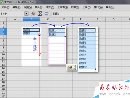Open the 窗口(W) menu
Screen dimensions: 130x98
tap(98, 7)
